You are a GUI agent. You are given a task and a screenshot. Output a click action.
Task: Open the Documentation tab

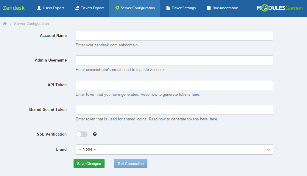223,8
